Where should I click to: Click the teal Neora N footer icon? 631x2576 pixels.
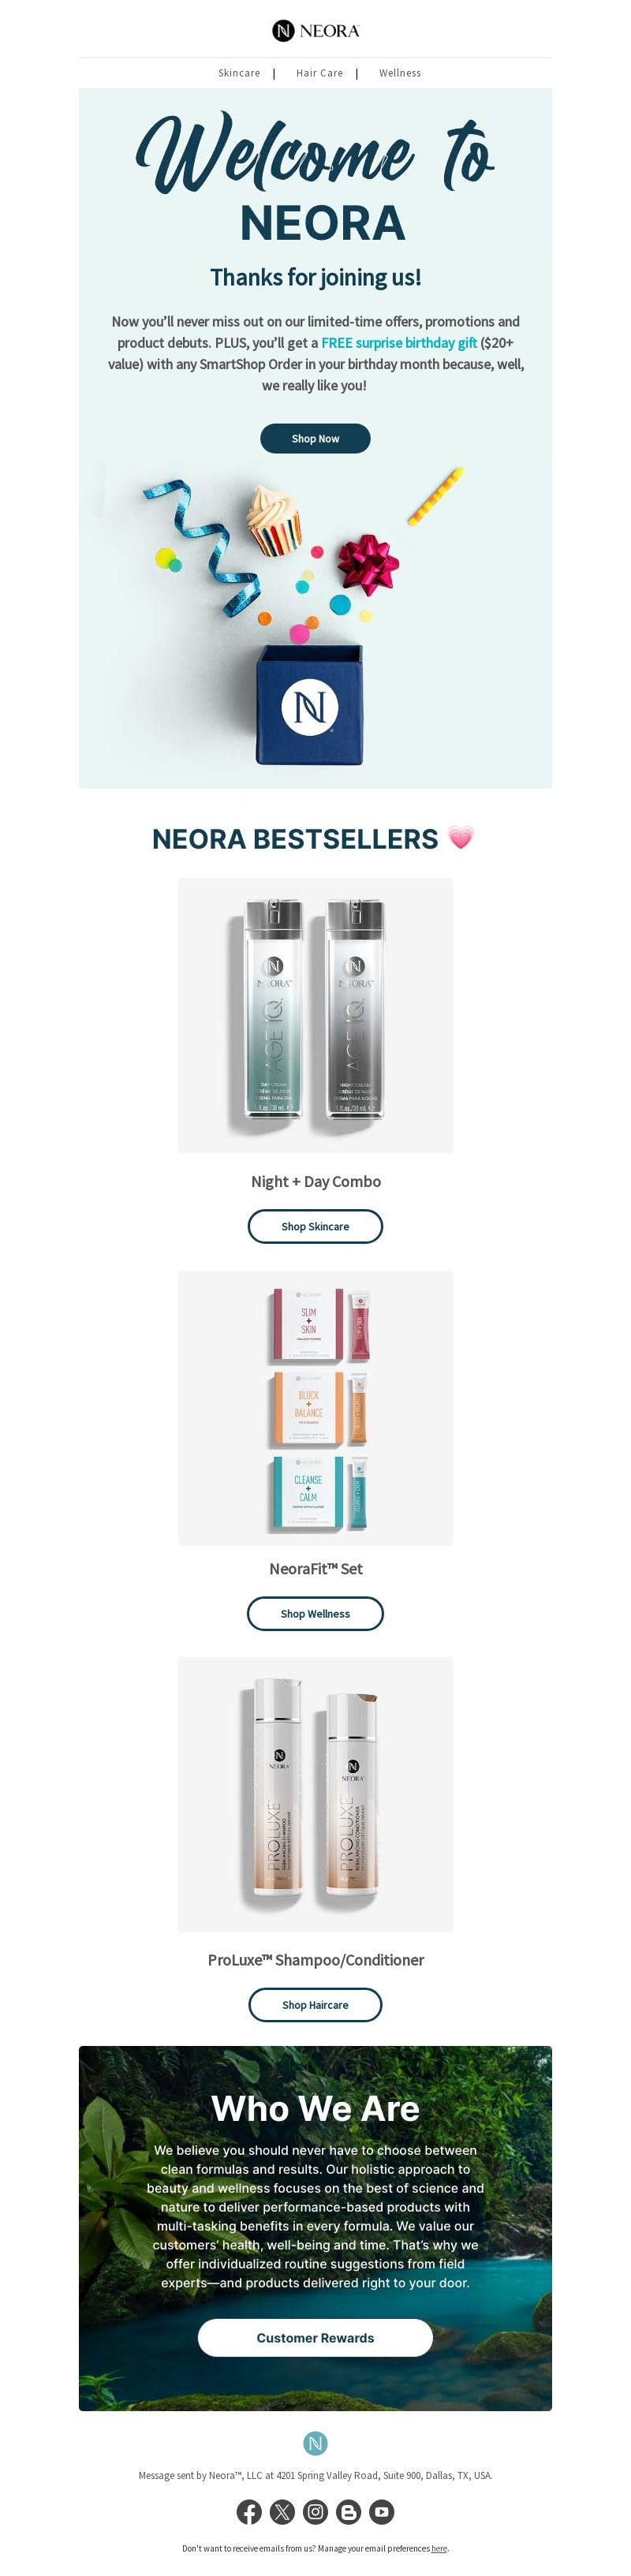(315, 2443)
